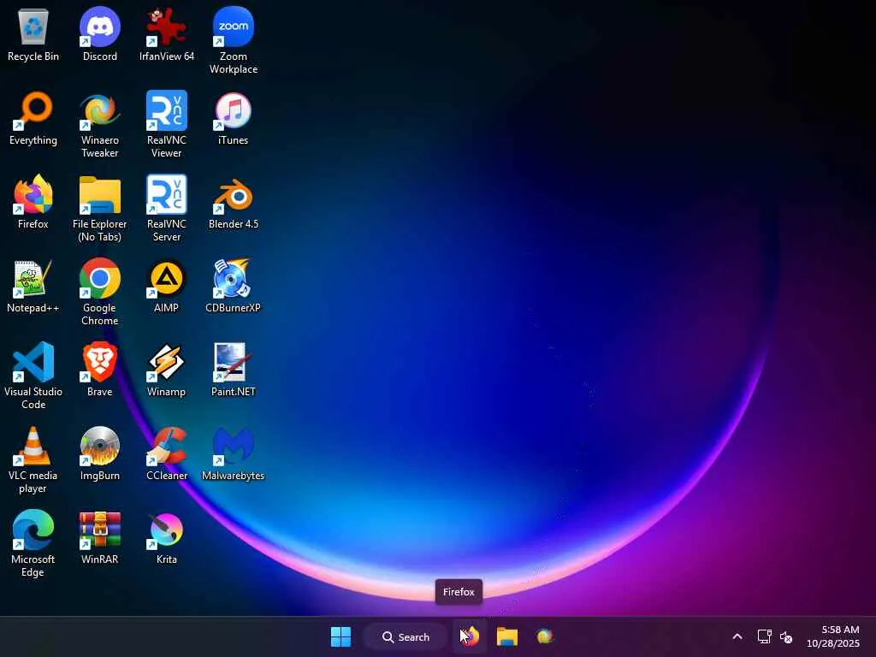Select the Visual Studio Code shortcut

point(33,376)
